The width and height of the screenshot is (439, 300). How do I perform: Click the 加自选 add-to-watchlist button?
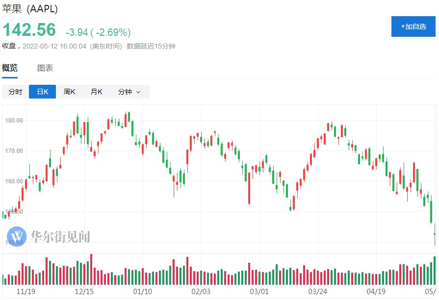tap(413, 26)
